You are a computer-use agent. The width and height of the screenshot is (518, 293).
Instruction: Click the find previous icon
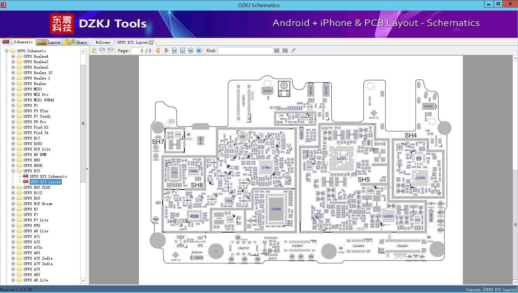coord(277,50)
